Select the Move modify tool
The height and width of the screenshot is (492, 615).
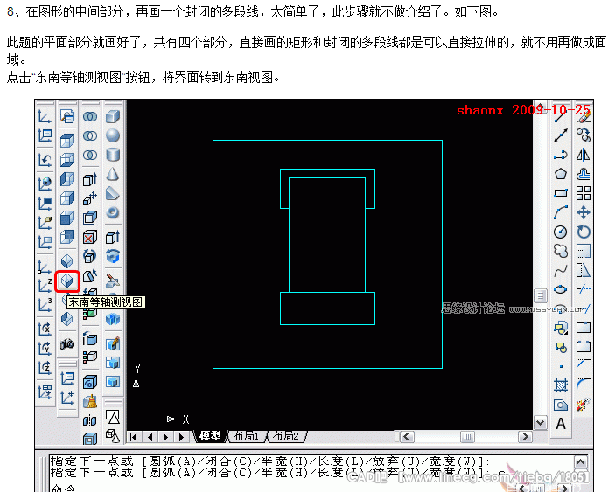click(x=584, y=212)
